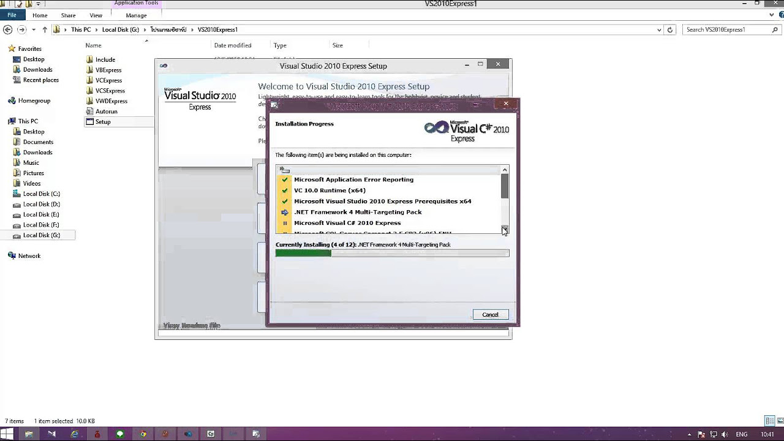Select Local Disk (C:) in navigation pane
The height and width of the screenshot is (441, 784).
coord(41,194)
